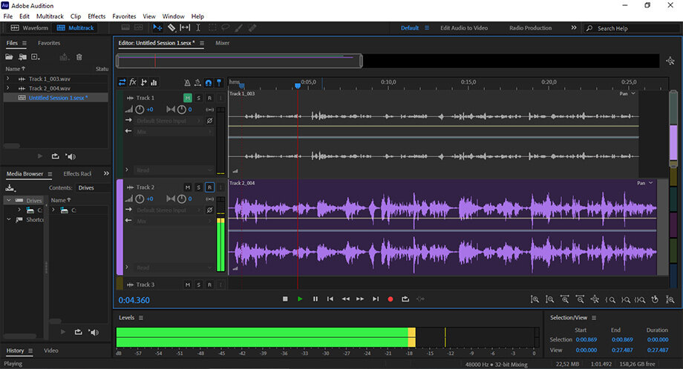Expand the Track 1_003.wav file entry
Image resolution: width=683 pixels, height=369 pixels.
(7, 79)
